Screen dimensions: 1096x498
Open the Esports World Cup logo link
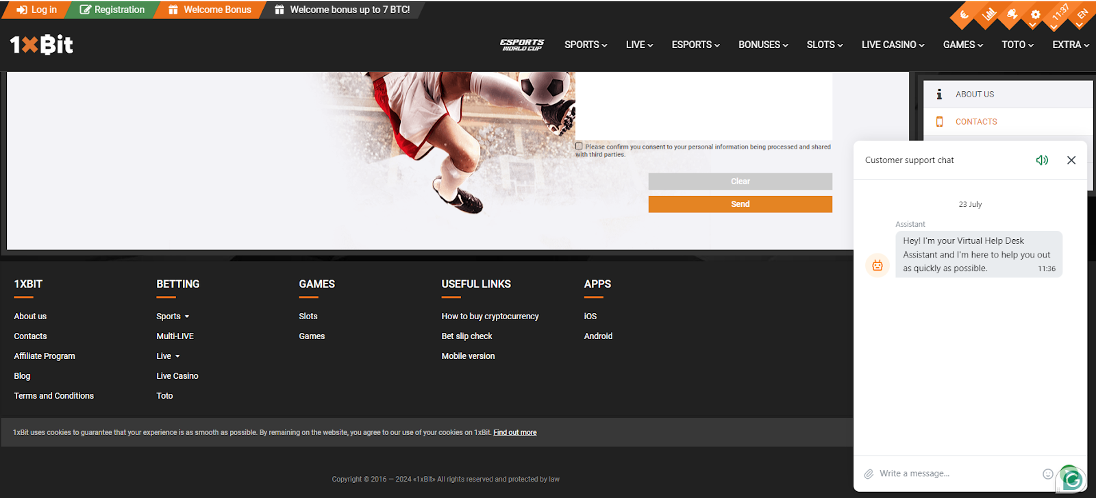click(x=521, y=45)
